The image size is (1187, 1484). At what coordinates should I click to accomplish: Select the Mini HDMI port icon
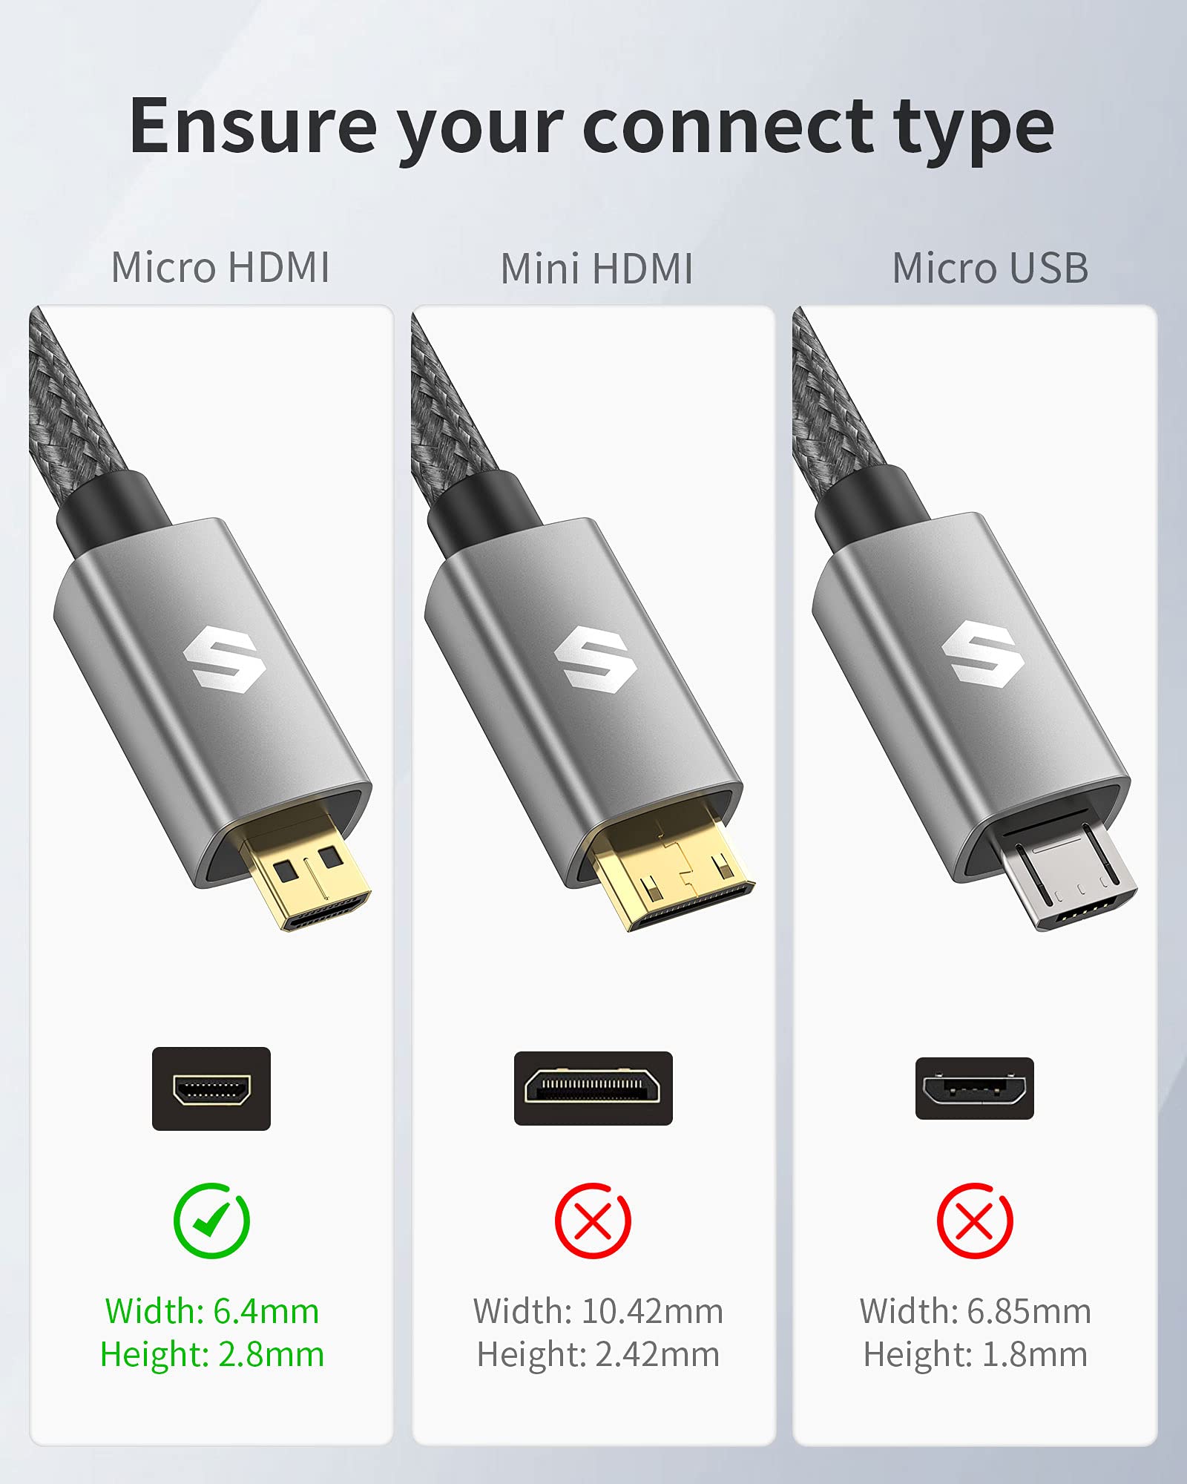click(593, 1089)
